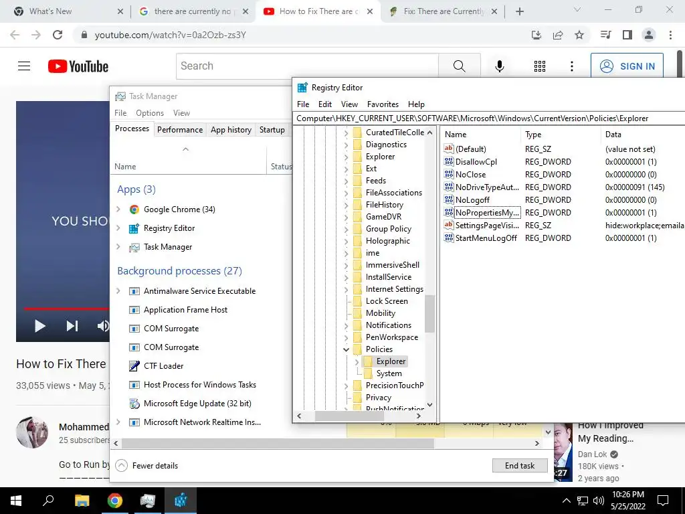Screen dimensions: 685x514
Task: Expand the Group Policy registry key
Action: coord(346,229)
